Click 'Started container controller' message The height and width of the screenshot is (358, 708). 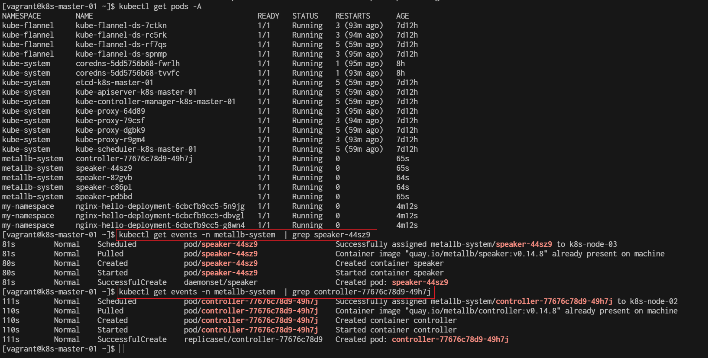[x=396, y=330]
